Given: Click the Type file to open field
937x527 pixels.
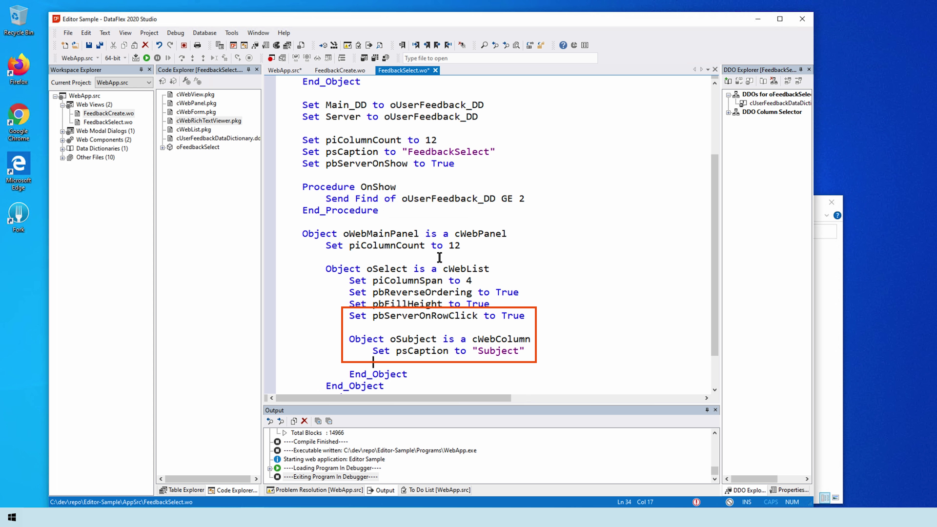Looking at the screenshot, I should 498,58.
